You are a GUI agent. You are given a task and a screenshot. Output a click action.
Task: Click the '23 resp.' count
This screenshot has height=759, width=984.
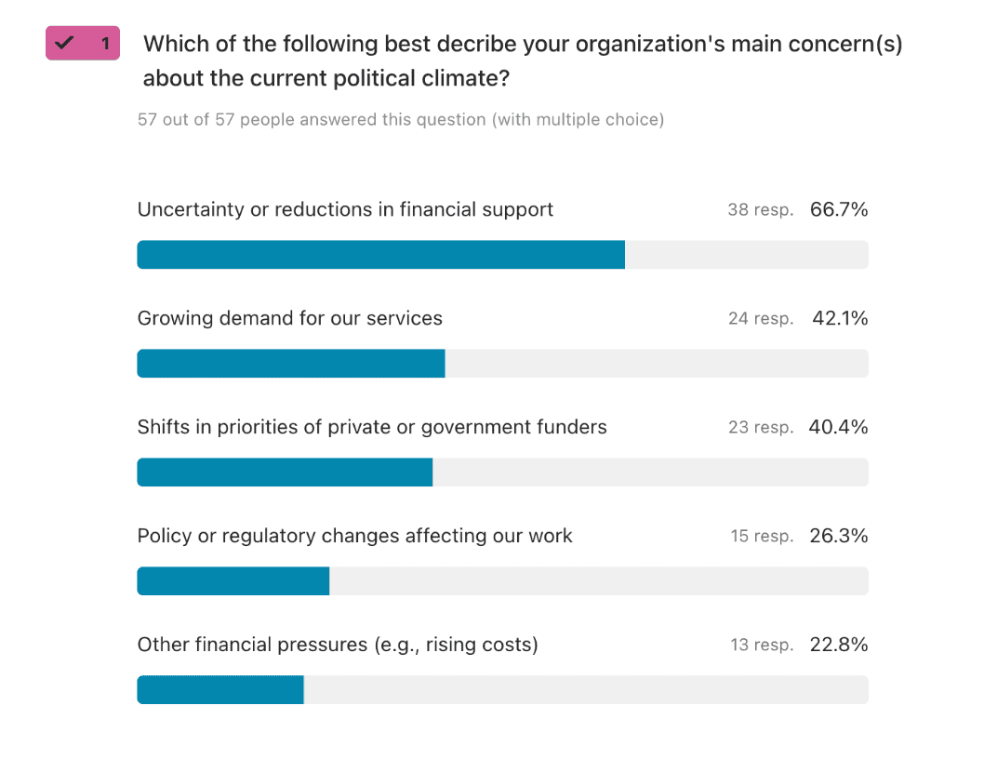[760, 428]
